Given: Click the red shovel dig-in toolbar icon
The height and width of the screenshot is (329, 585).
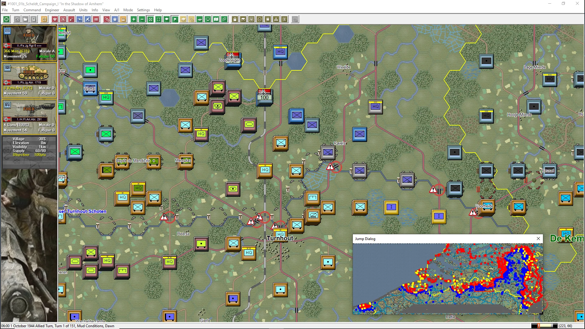Looking at the screenshot, I should pos(71,19).
